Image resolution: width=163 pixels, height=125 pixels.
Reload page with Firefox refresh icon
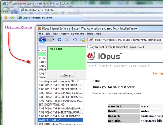[x=59, y=40]
